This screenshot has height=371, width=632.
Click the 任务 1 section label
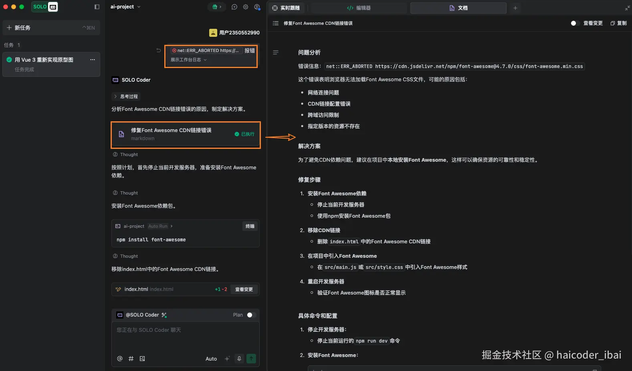(x=12, y=45)
